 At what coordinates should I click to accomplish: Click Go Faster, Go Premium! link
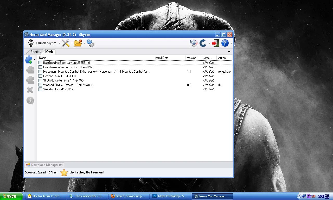pos(87,172)
